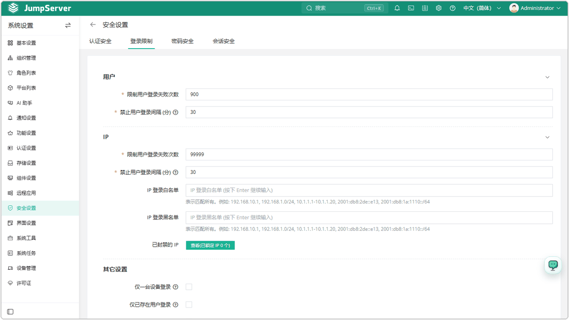Click the Administrator avatar icon
The height and width of the screenshot is (320, 569).
[x=514, y=8]
